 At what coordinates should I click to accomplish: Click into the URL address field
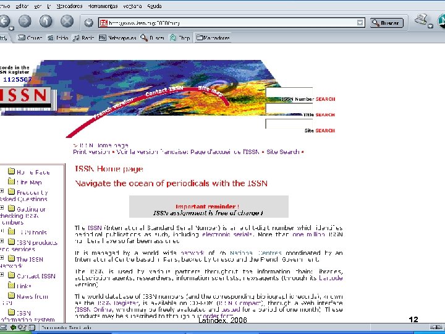coord(231,23)
